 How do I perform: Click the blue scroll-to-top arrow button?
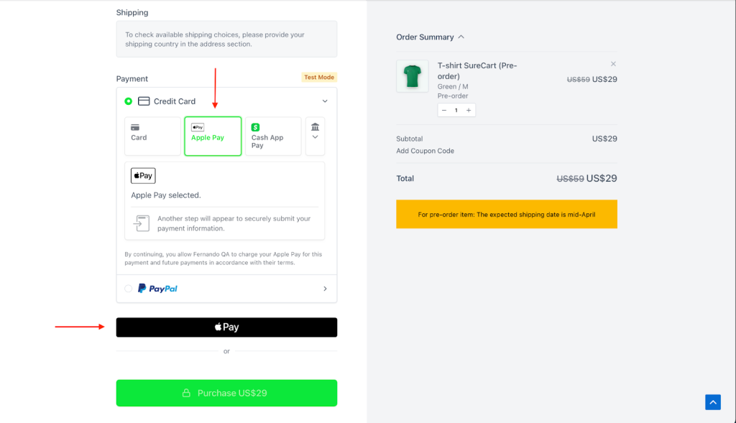point(712,402)
